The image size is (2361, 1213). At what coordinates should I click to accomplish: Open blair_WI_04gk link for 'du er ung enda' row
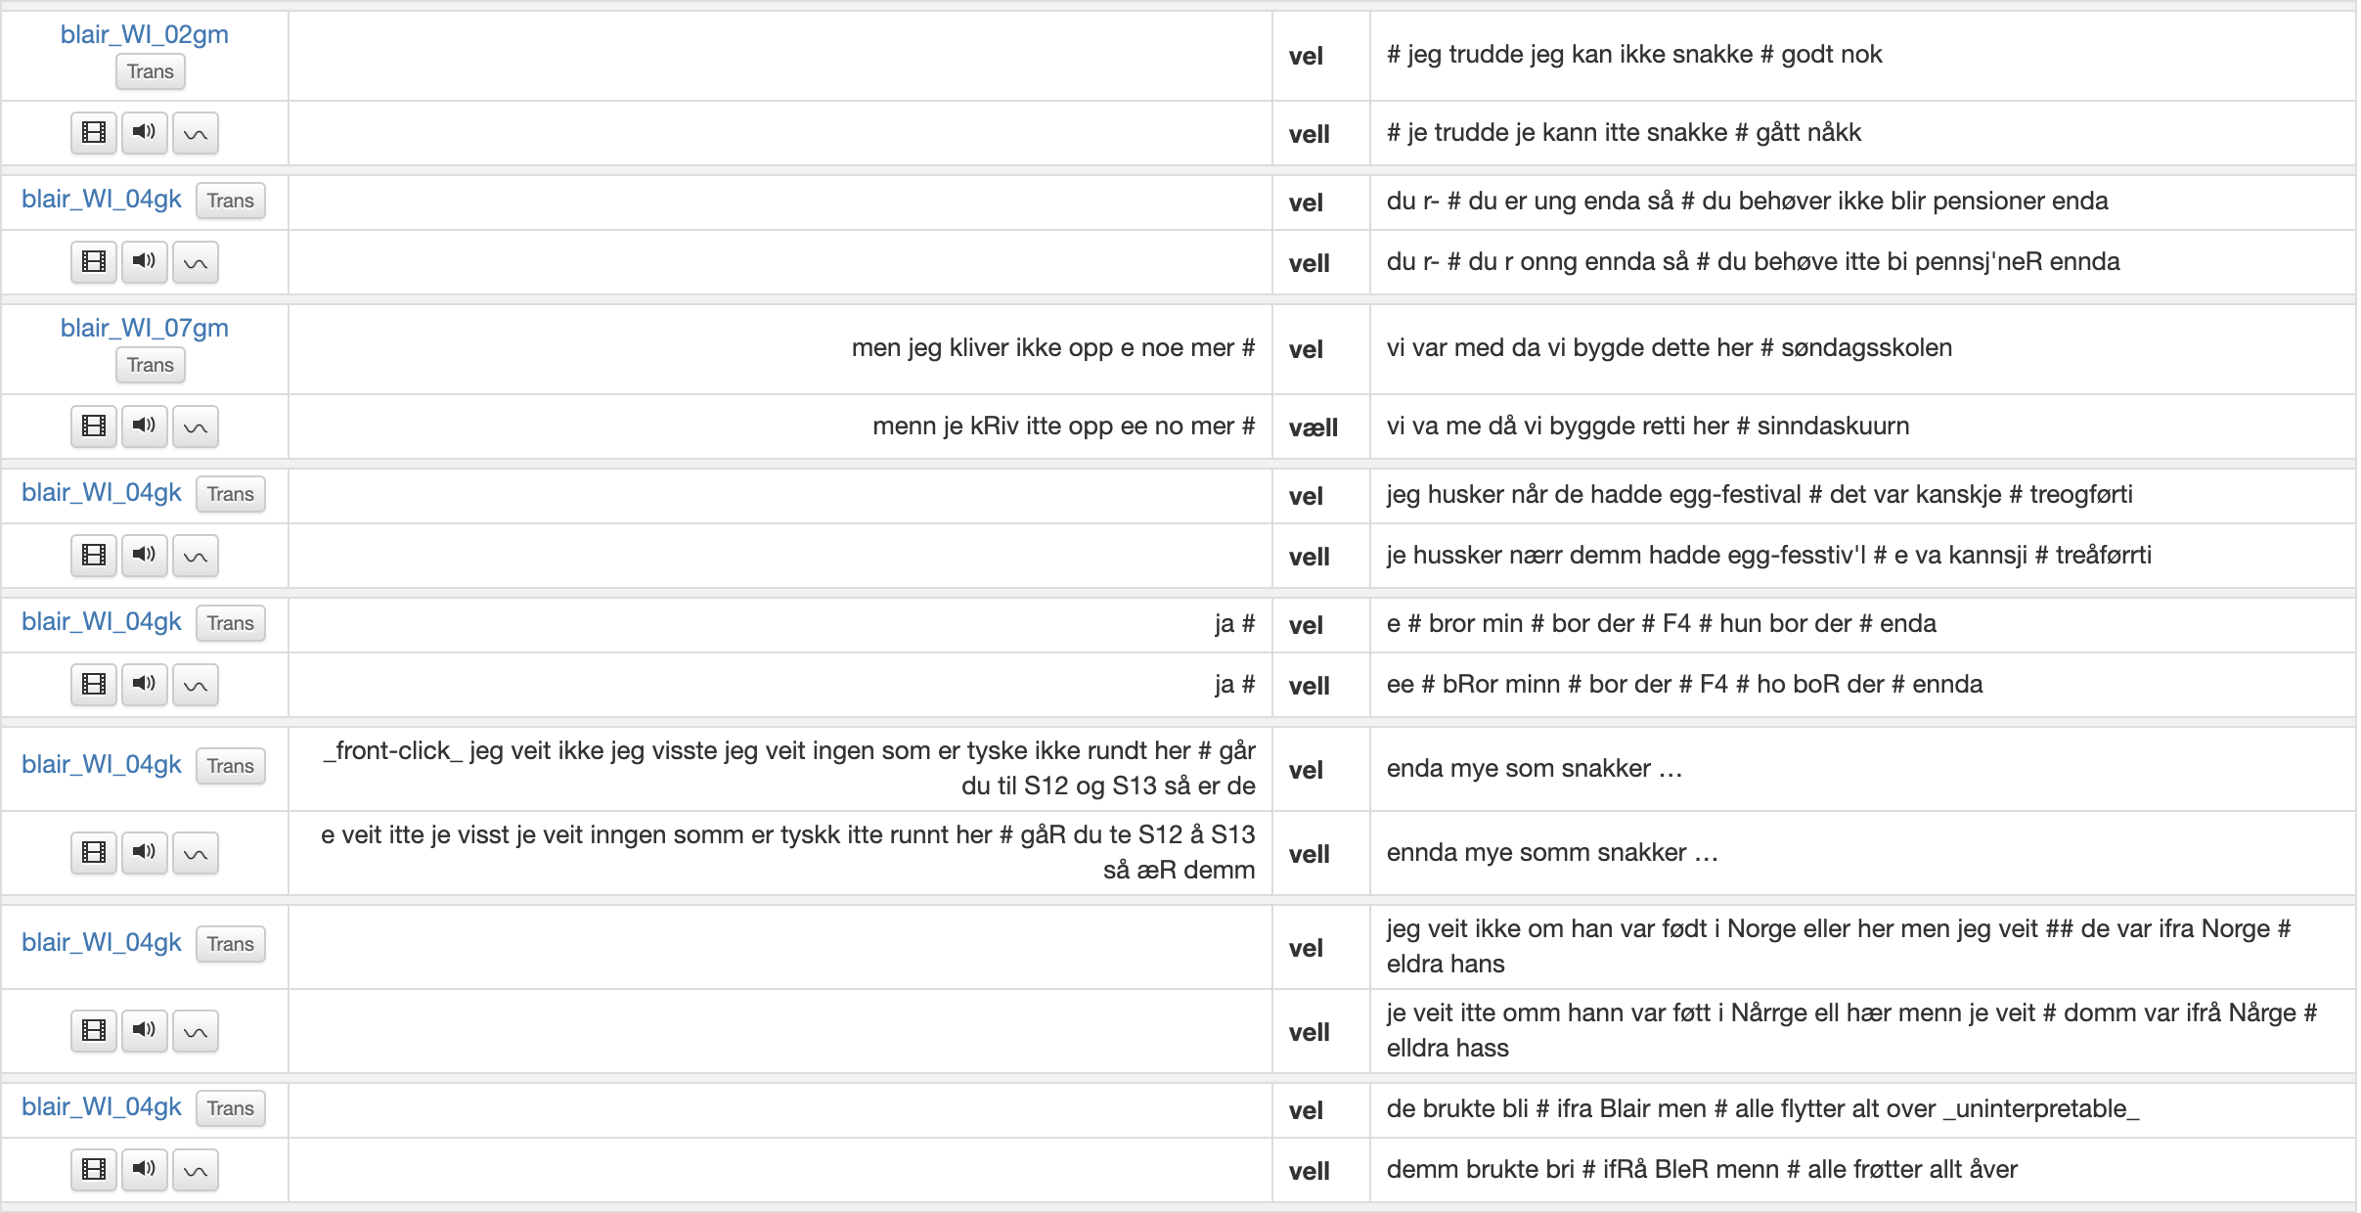coord(102,200)
